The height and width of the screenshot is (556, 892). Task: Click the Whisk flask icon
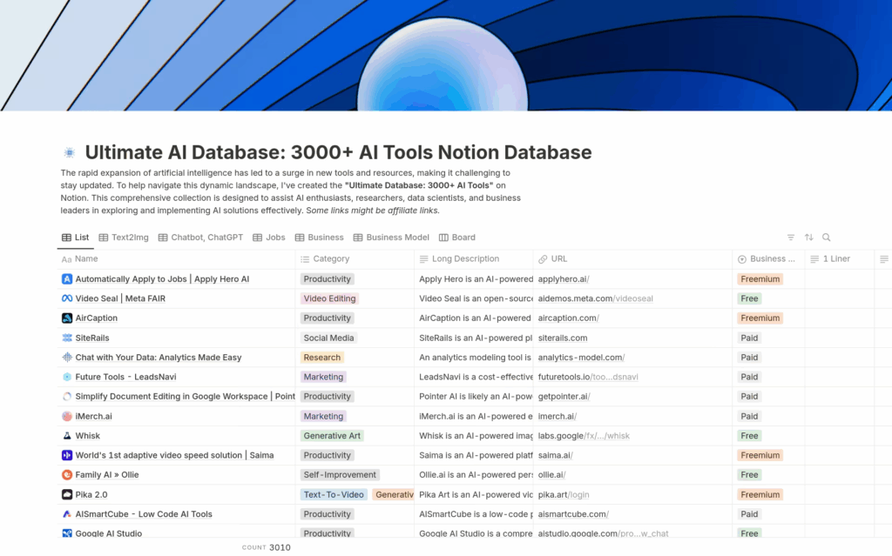67,436
